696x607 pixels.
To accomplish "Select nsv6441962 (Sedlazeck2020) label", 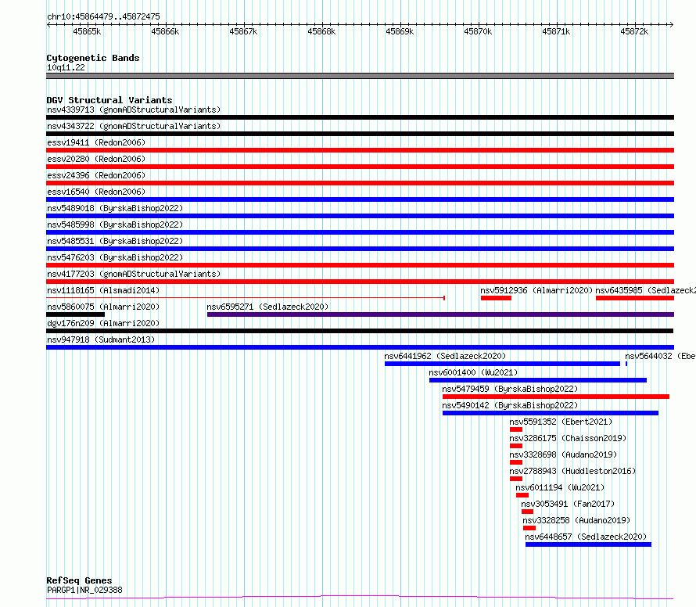I will pyautogui.click(x=445, y=356).
